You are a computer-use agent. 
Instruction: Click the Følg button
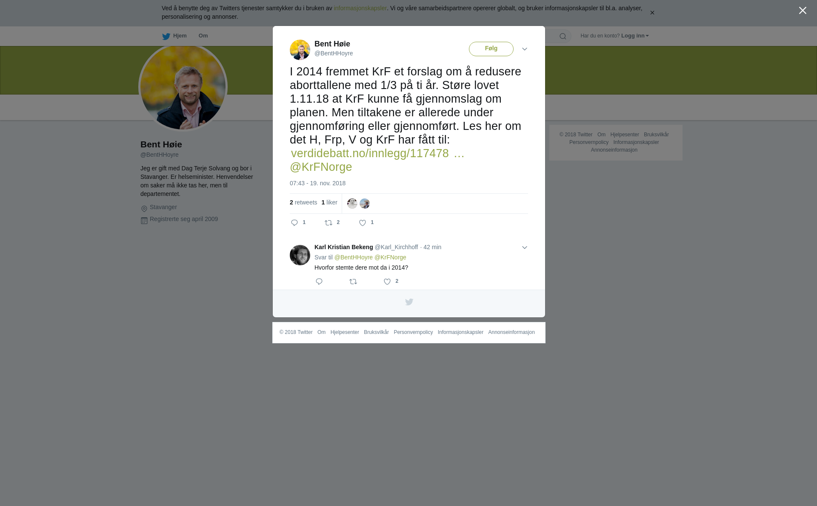(x=491, y=49)
